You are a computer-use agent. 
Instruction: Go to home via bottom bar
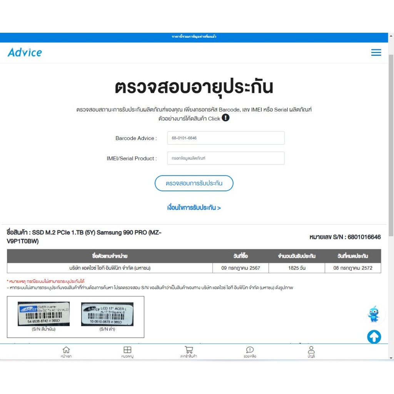point(66,352)
